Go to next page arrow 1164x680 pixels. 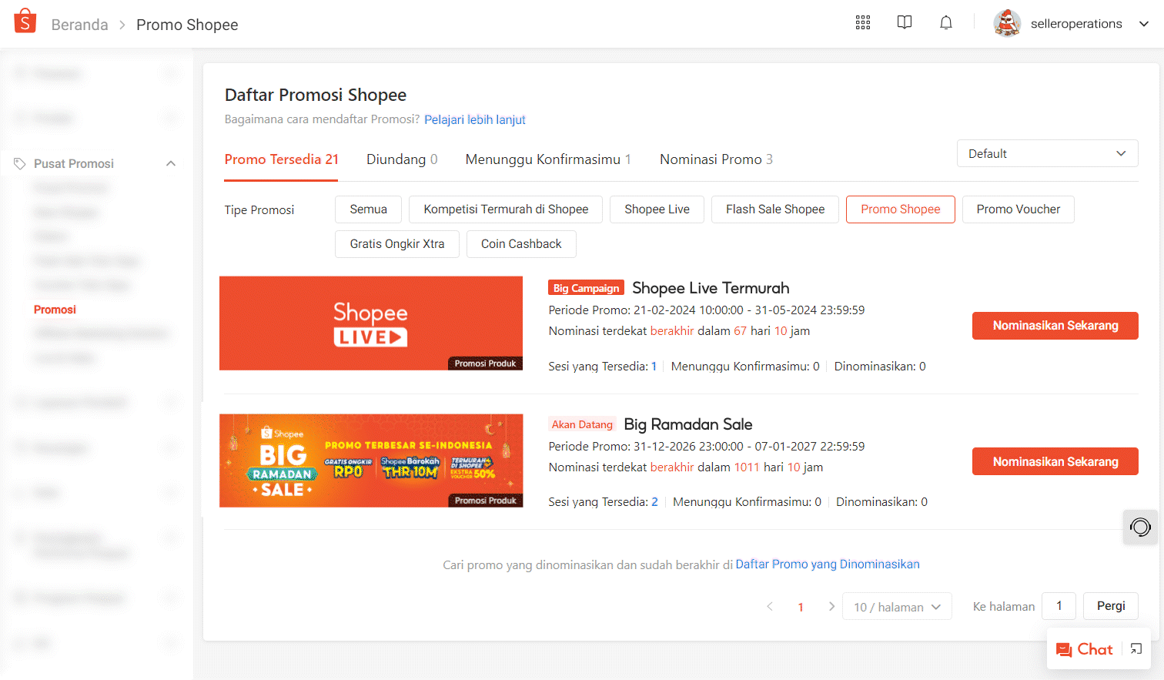point(831,607)
